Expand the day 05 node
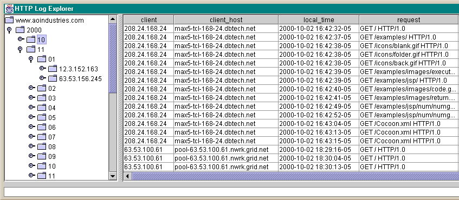Viewport: 459px width, 200px height. 31,117
